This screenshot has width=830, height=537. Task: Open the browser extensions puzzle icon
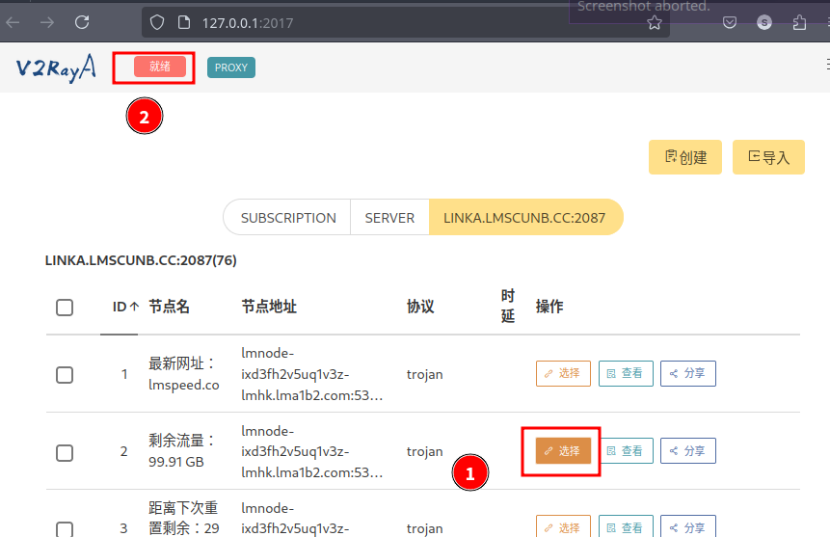point(799,22)
